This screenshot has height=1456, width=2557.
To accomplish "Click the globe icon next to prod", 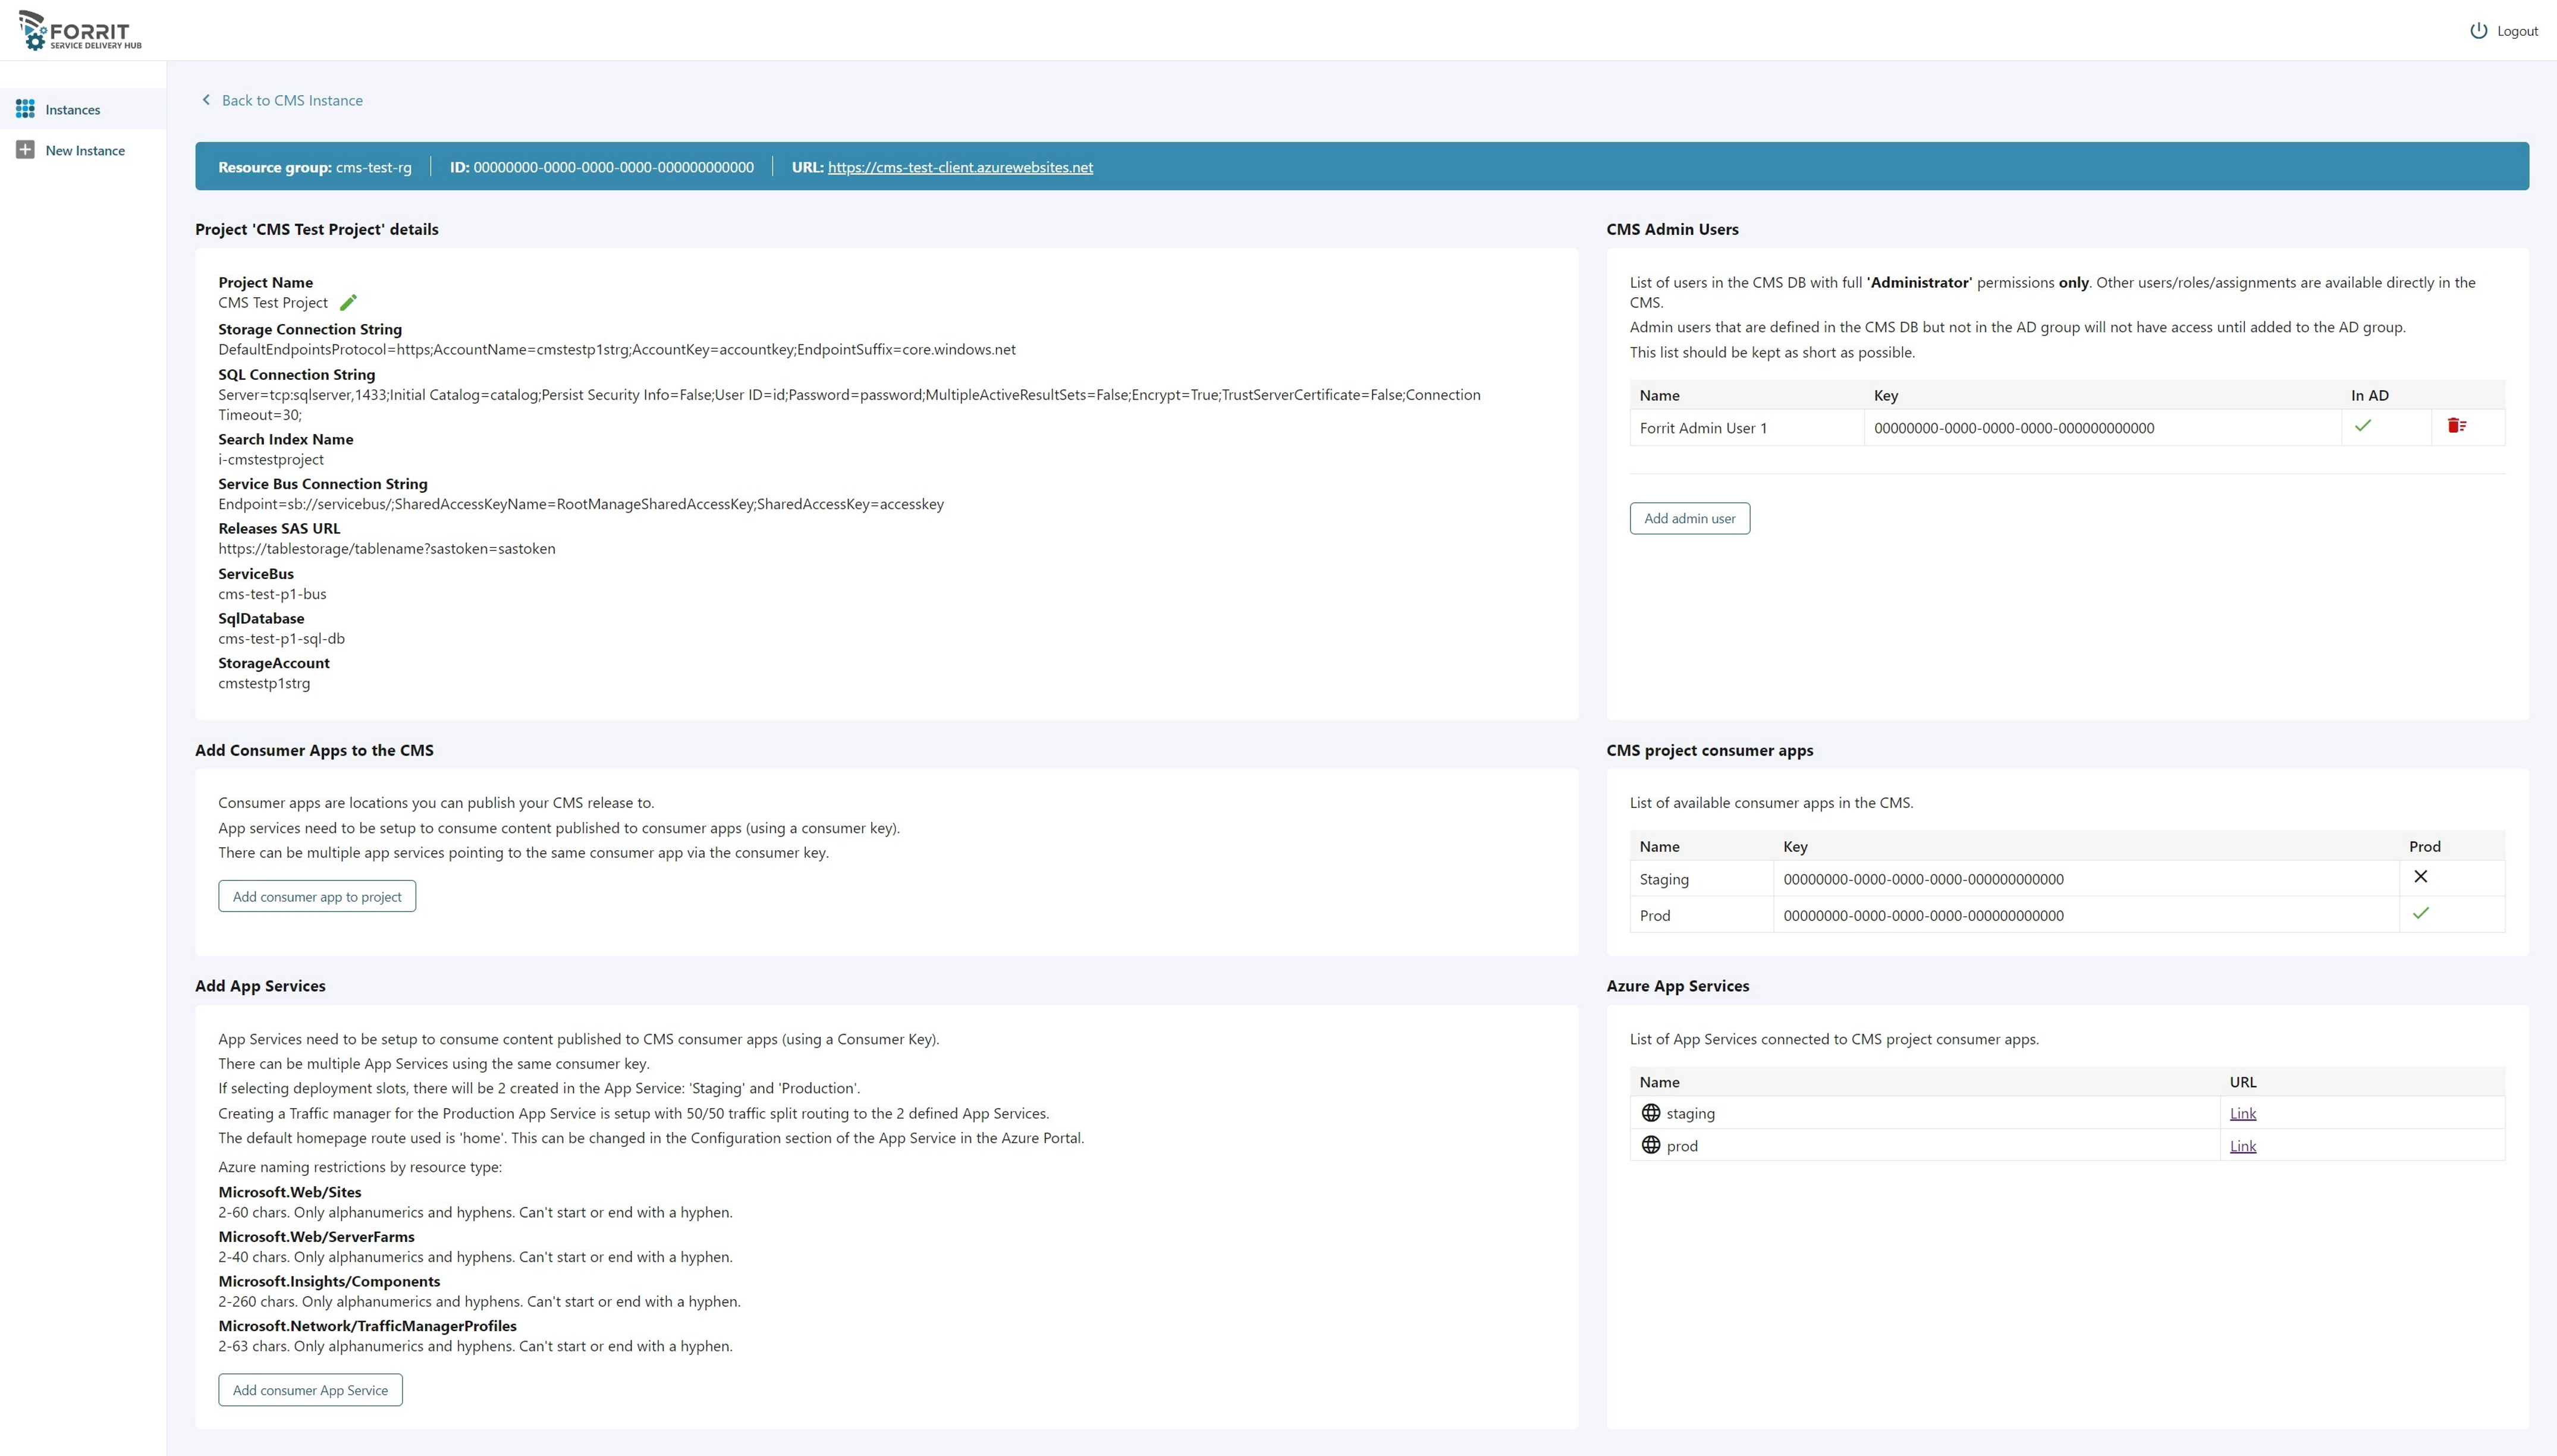I will coord(1651,1145).
